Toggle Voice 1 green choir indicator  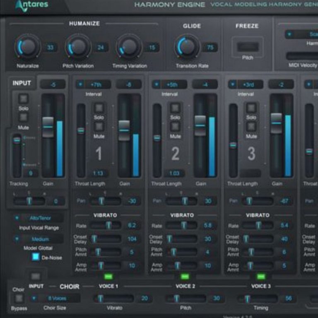coord(108,276)
